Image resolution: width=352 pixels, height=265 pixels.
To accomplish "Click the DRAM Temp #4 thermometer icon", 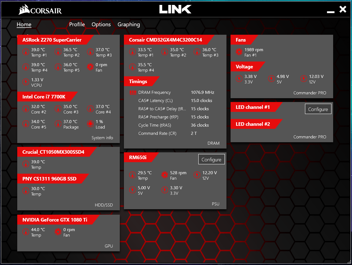I will pyautogui.click(x=132, y=67).
